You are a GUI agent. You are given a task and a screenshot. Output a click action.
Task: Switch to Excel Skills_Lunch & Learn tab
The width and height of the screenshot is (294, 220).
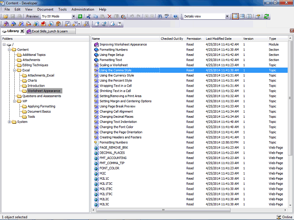[51, 31]
